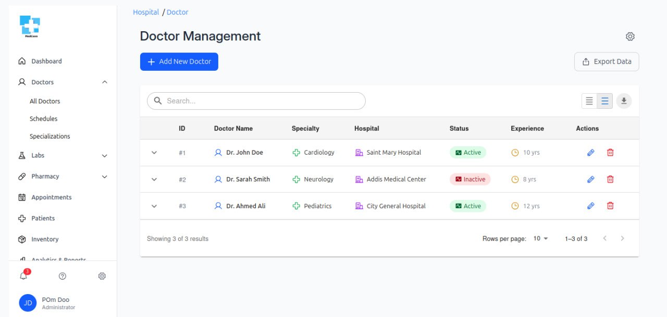Switch to the compact density list view
This screenshot has height=317, width=667.
pyautogui.click(x=589, y=101)
